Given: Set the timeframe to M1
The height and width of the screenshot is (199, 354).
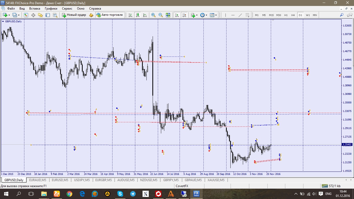Looking at the screenshot, I should pos(257,15).
